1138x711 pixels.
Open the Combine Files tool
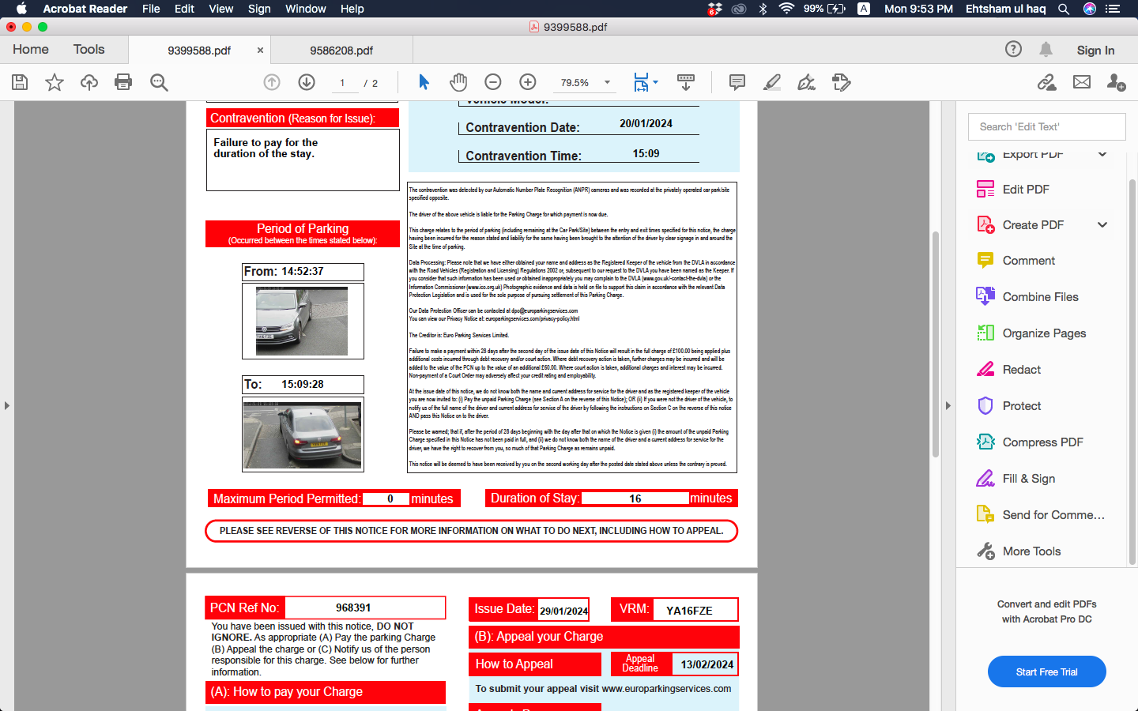coord(1040,297)
